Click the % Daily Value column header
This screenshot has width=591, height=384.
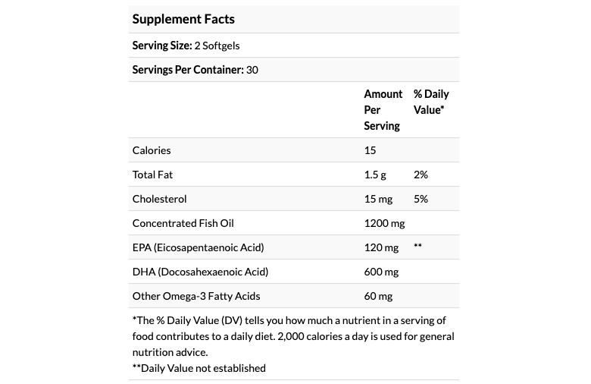(430, 102)
